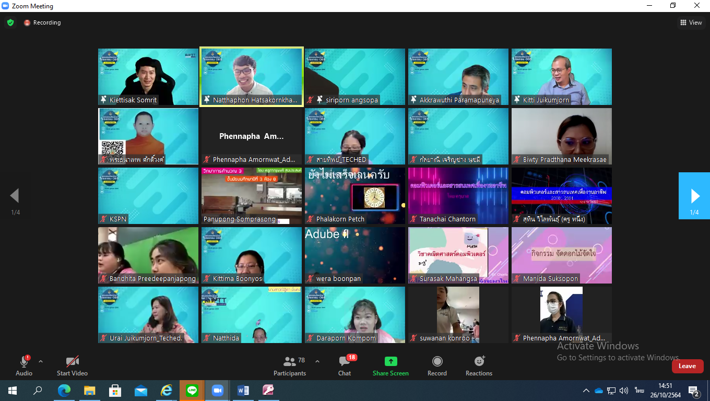Show hidden system tray icons
This screenshot has height=401, width=710.
586,391
